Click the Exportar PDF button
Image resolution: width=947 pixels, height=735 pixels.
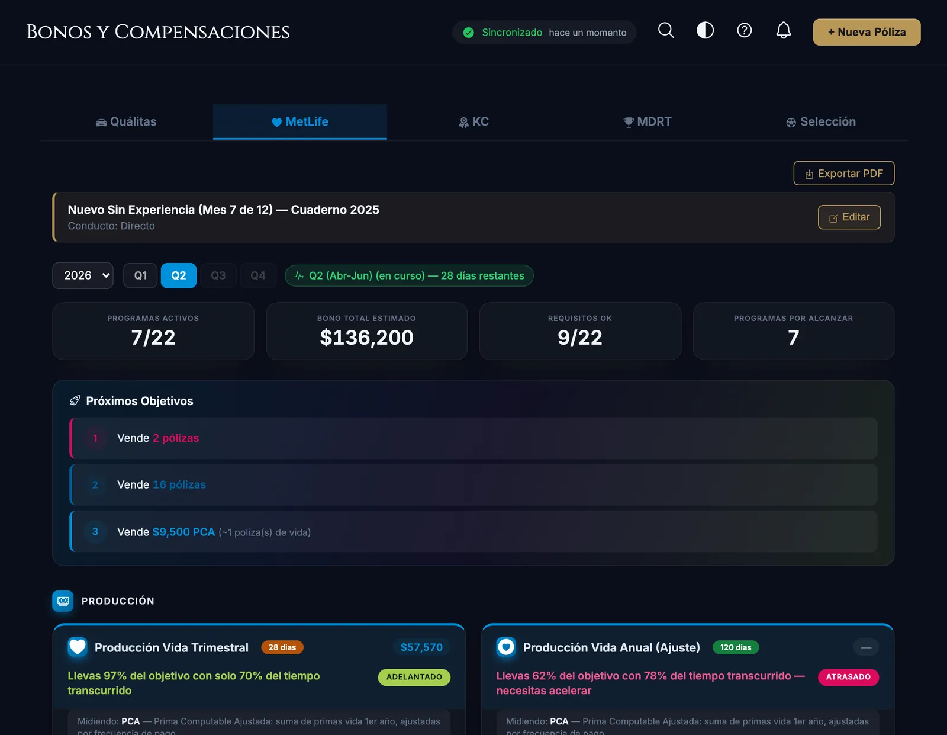pos(843,174)
